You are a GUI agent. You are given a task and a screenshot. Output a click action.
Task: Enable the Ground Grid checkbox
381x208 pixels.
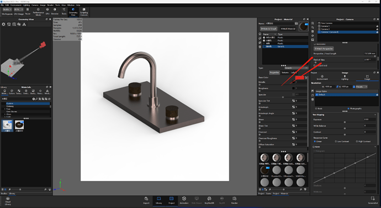click(x=315, y=65)
